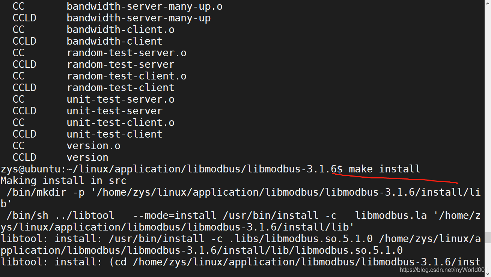
Task: Select the 'Making install in src' line
Action: [x=63, y=181]
